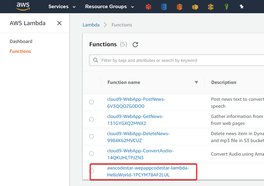
Task: Click the 'Convert Audio using Ama' description
Action: pyautogui.click(x=237, y=154)
